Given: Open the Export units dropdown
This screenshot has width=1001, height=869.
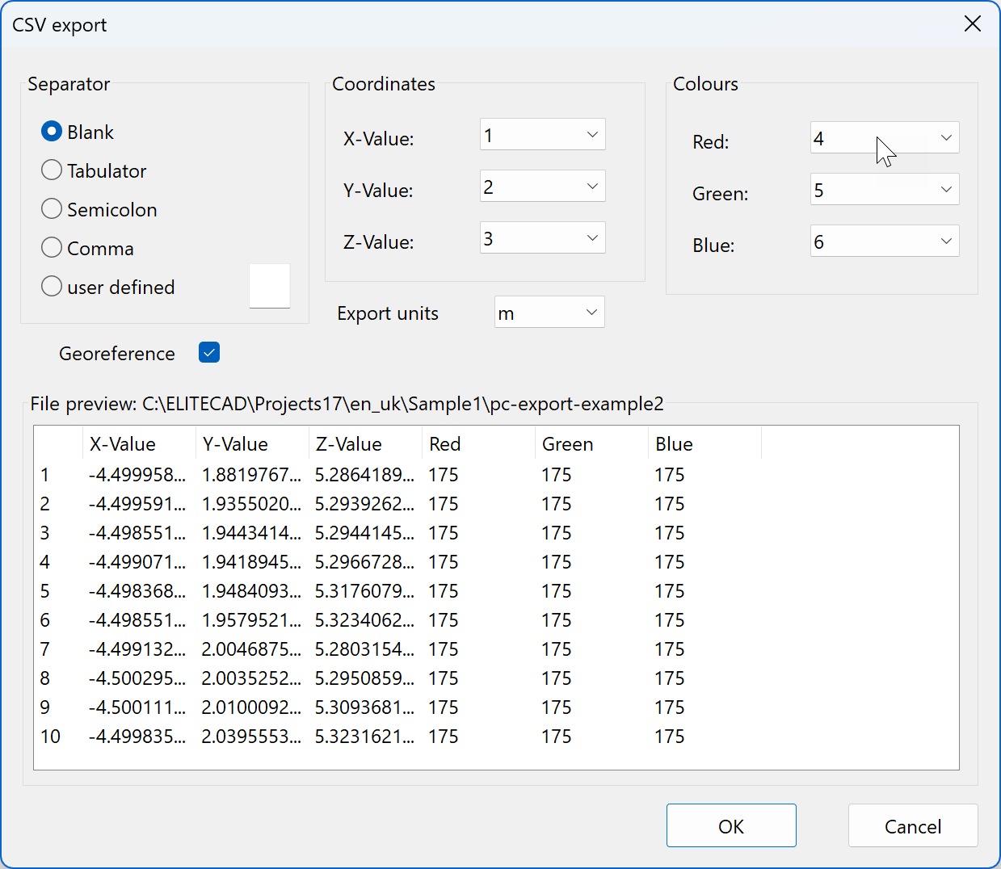Looking at the screenshot, I should click(x=549, y=313).
